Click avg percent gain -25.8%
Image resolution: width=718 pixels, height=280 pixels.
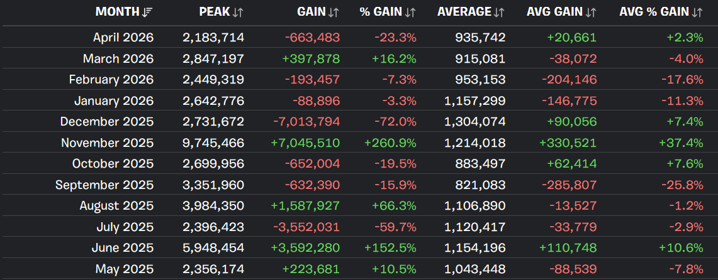682,185
